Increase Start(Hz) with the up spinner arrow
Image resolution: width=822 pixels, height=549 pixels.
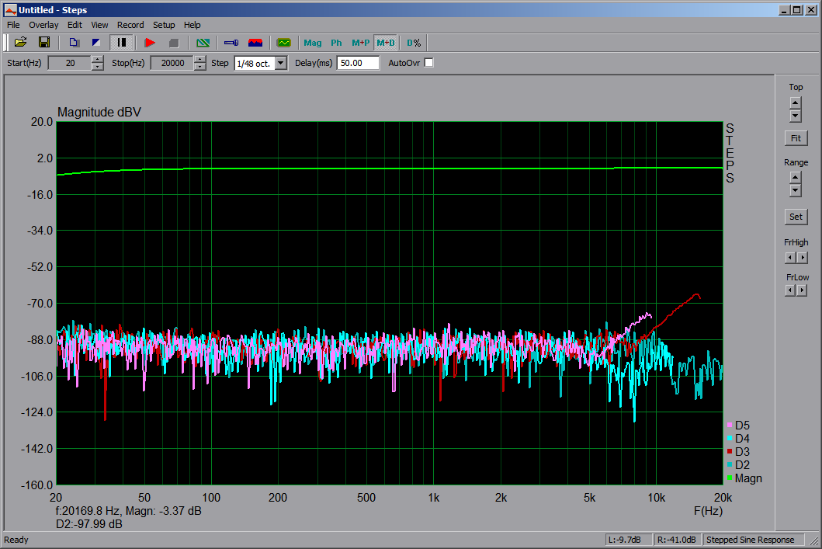coord(97,59)
